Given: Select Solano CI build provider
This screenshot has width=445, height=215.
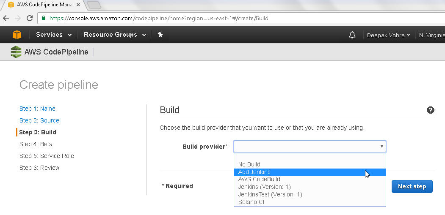Looking at the screenshot, I should click(310, 202).
